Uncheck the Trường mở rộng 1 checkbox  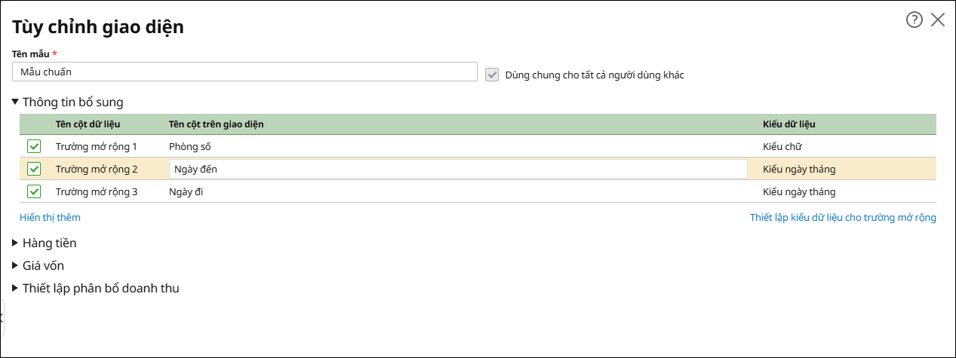34,146
